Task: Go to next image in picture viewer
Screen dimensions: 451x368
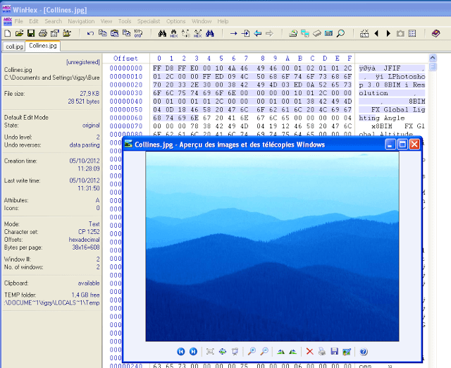Action: [193, 351]
